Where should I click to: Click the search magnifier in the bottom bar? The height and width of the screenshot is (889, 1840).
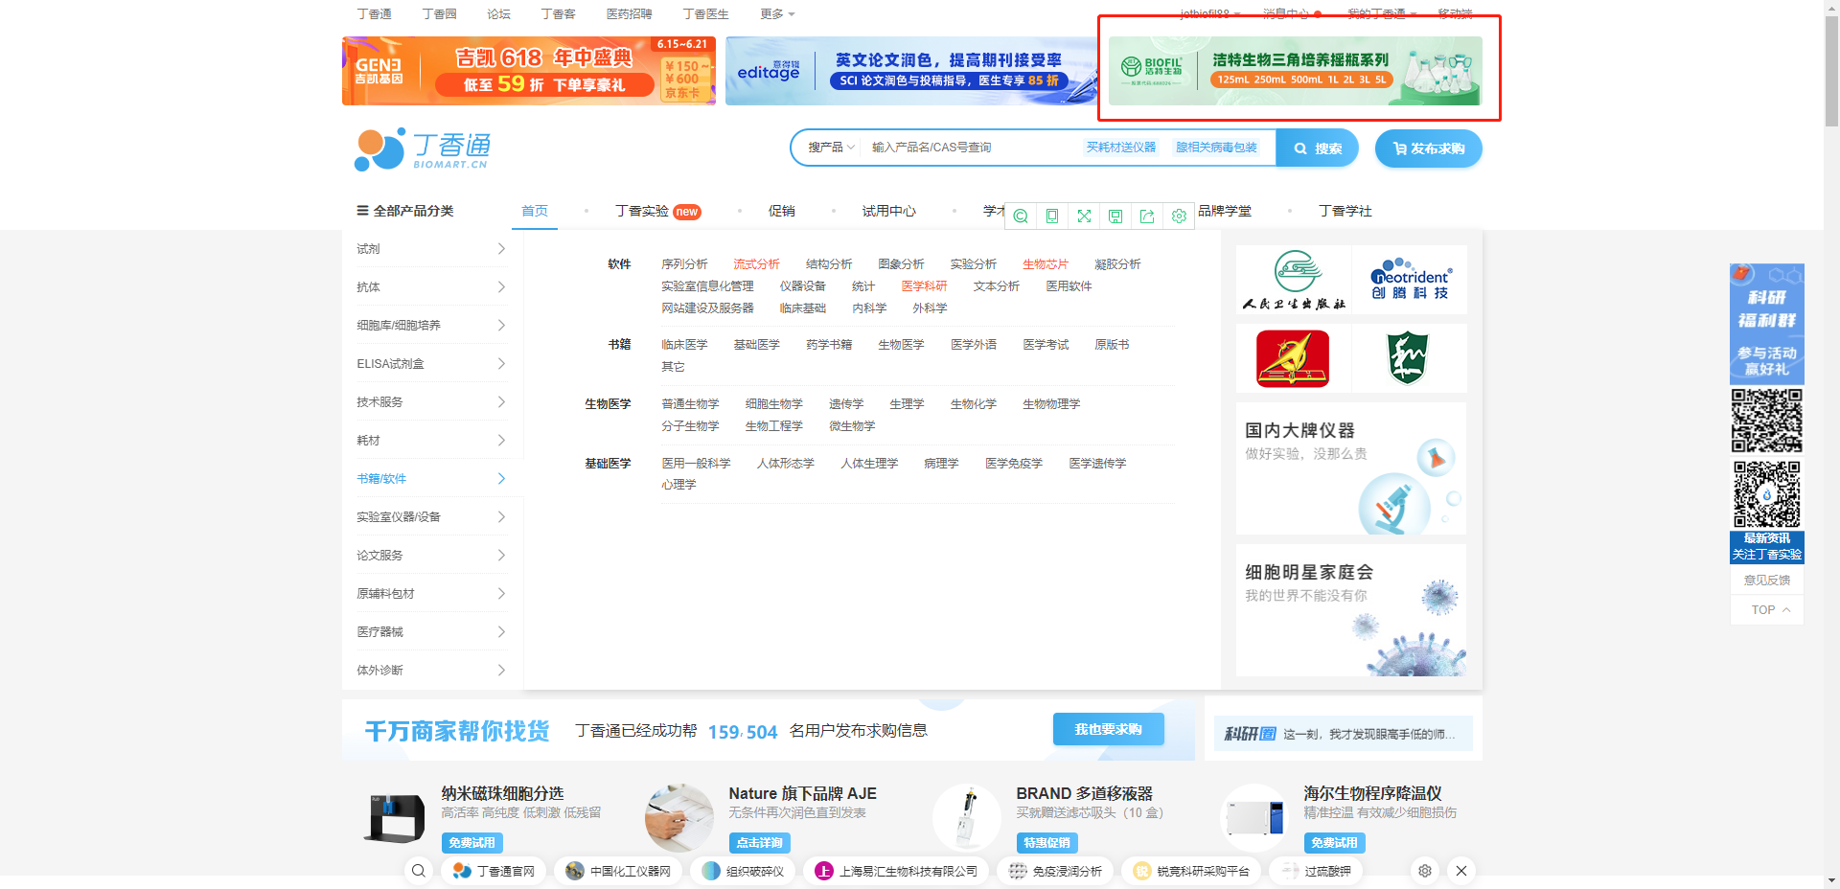[x=418, y=871]
